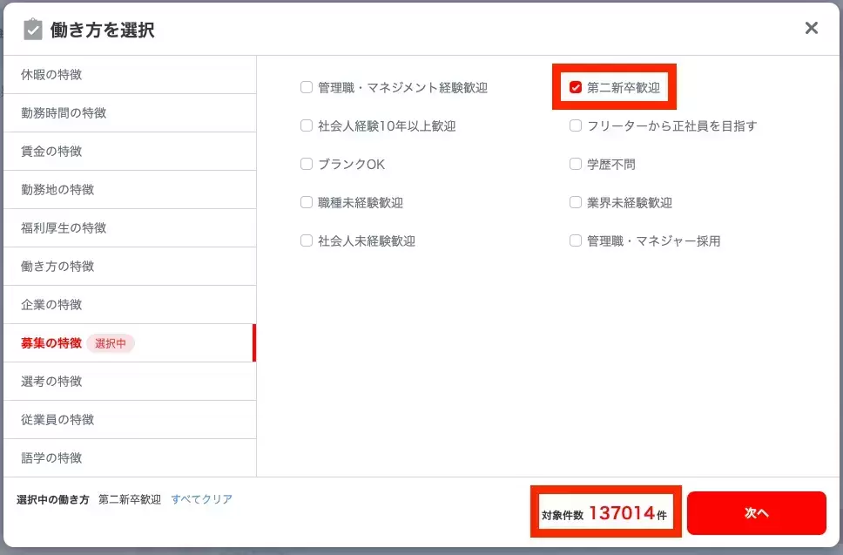Click the red 次へ button
Image resolution: width=843 pixels, height=555 pixels.
tap(757, 513)
